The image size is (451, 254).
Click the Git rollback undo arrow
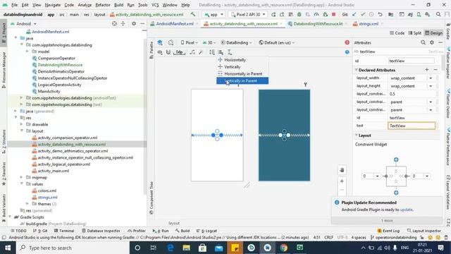[x=380, y=14]
